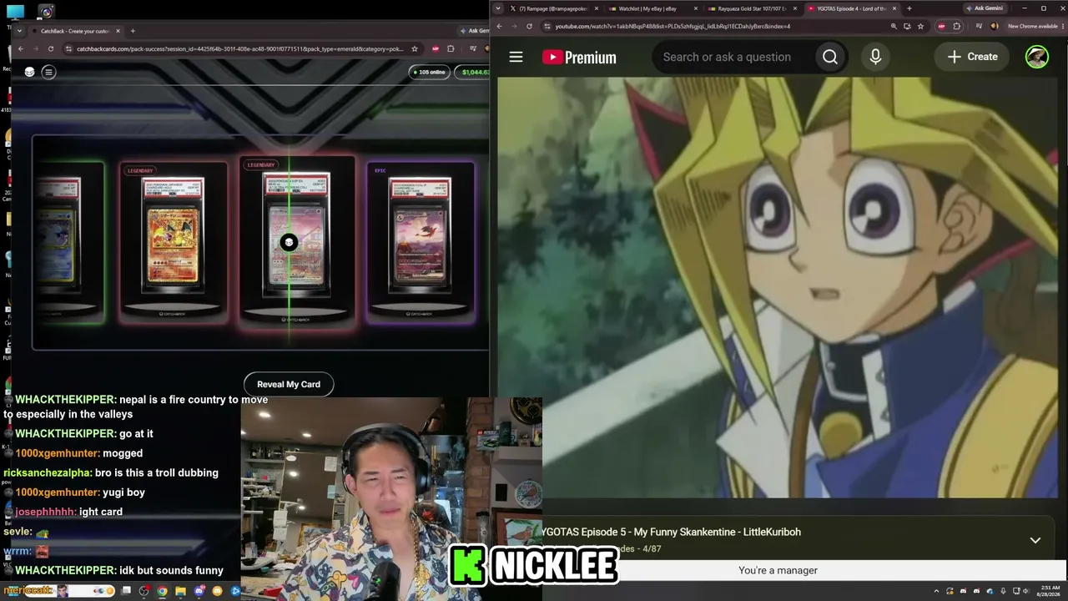Bookmark the CatchBack page with star
Screen dimensions: 1068x601
point(415,48)
